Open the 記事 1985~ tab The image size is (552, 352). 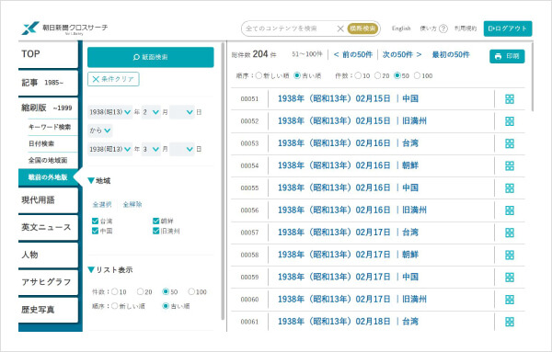tap(48, 83)
